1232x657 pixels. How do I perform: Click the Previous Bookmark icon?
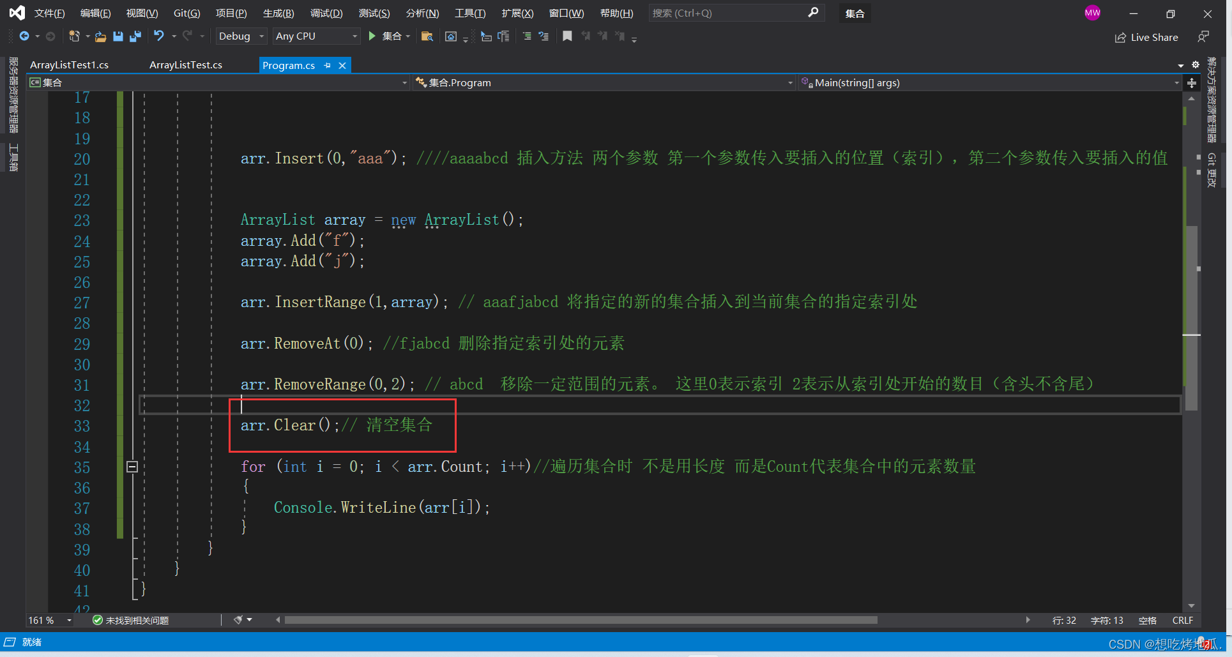pyautogui.click(x=586, y=36)
